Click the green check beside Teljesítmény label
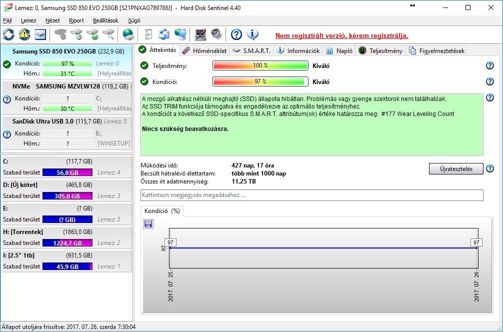 (x=144, y=66)
